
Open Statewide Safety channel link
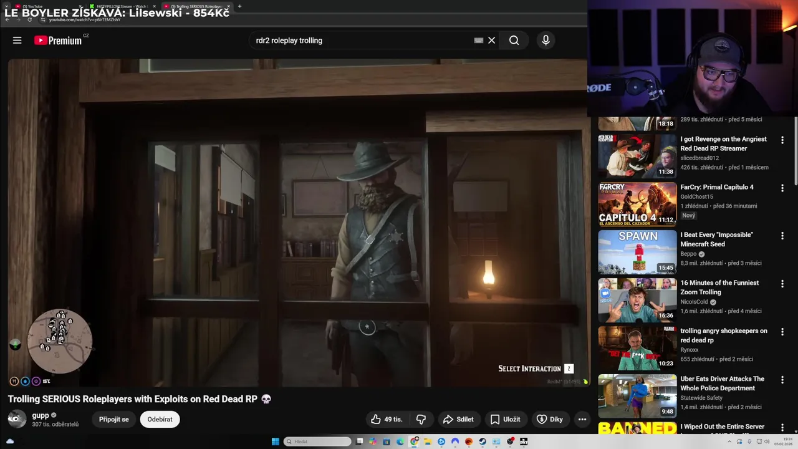coord(701,398)
